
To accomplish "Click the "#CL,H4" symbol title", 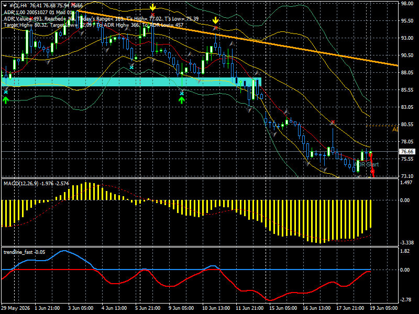I will click(19, 6).
